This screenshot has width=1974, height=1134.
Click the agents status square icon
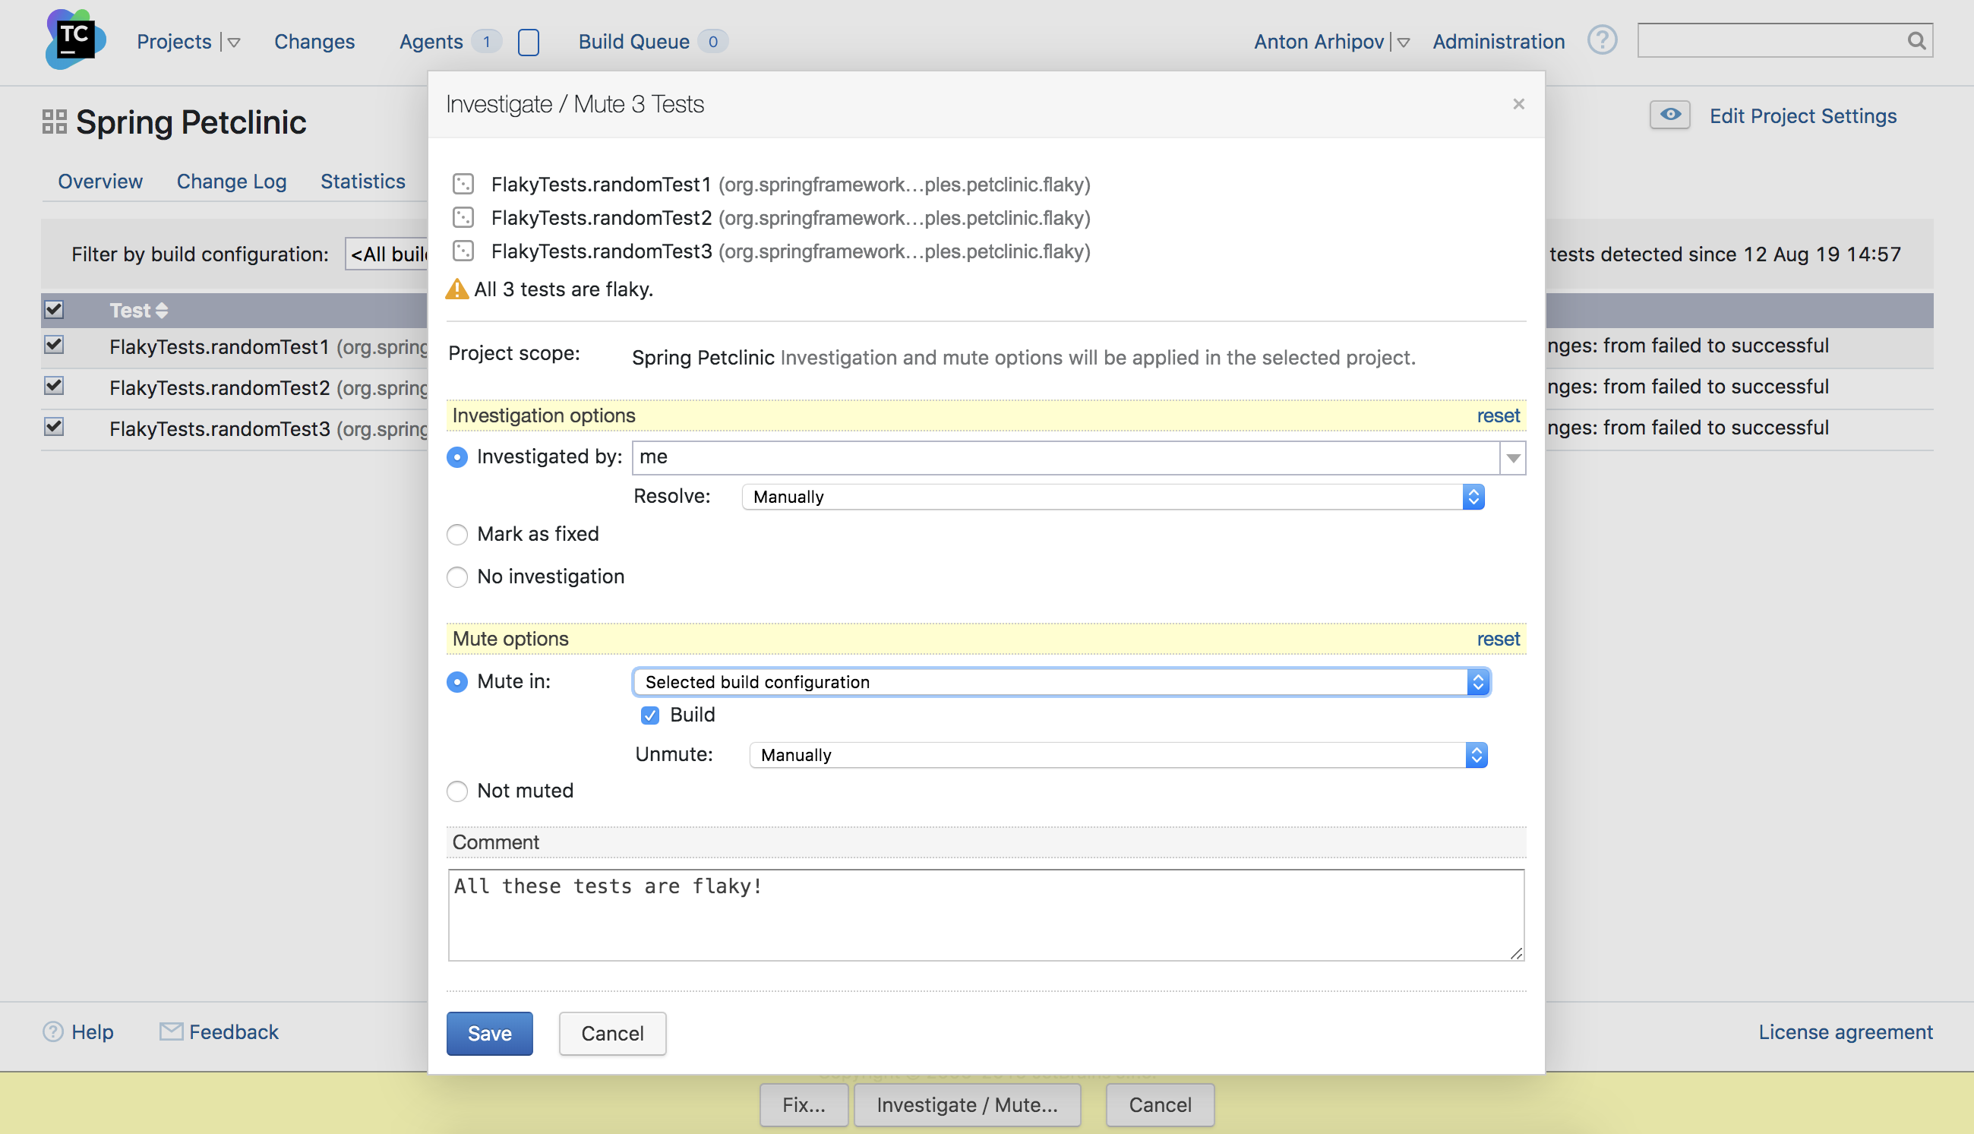pyautogui.click(x=529, y=42)
